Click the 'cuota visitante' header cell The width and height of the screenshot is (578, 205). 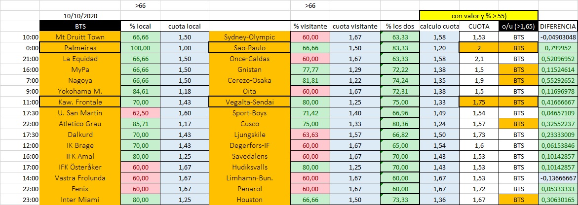tap(354, 27)
